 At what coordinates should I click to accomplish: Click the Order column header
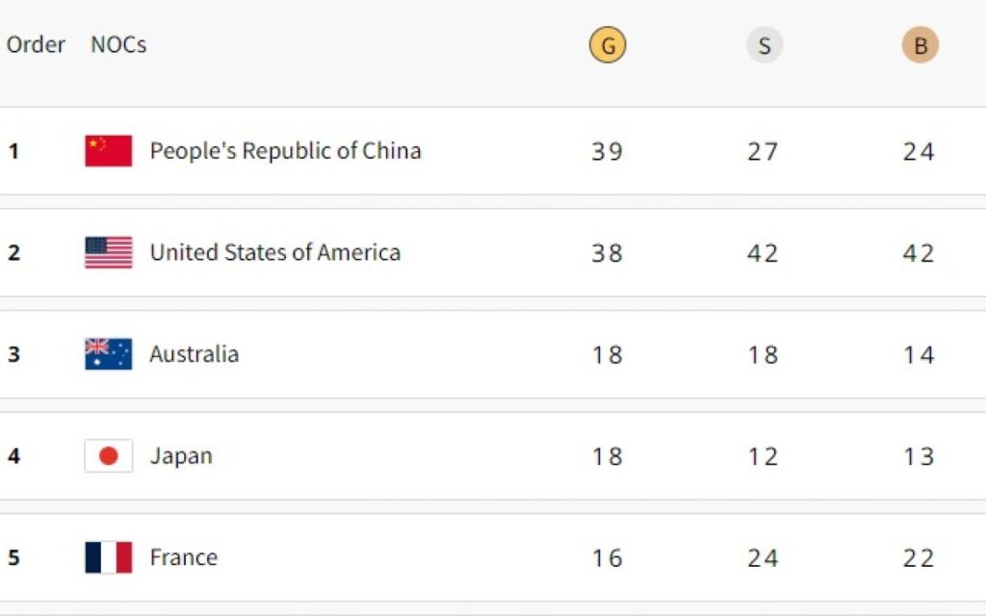point(36,44)
